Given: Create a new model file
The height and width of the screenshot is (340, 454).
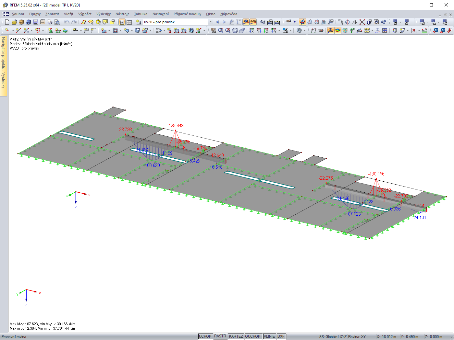Looking at the screenshot, I should (7, 22).
